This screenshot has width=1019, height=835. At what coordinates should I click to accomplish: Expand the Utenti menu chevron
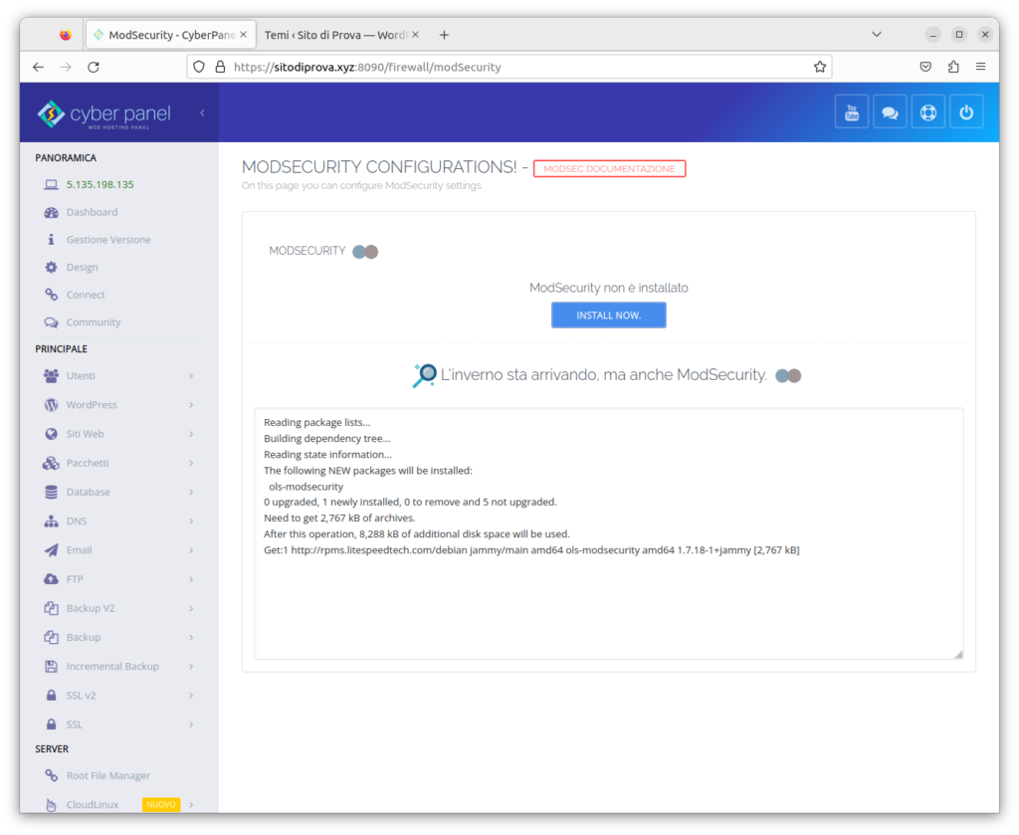(191, 375)
